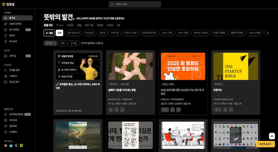Viewport: 278px width, 152px height.
Task: Show more category chips with right chevron
Action: (268, 33)
